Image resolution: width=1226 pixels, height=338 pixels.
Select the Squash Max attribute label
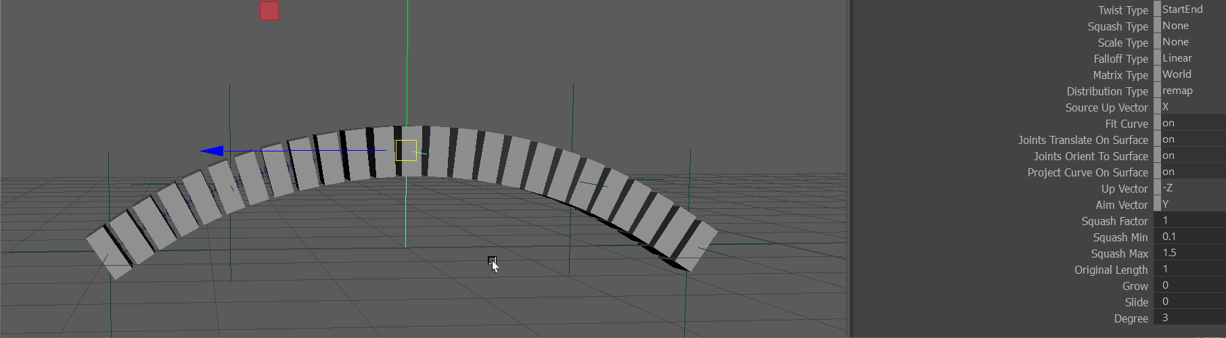click(1119, 254)
